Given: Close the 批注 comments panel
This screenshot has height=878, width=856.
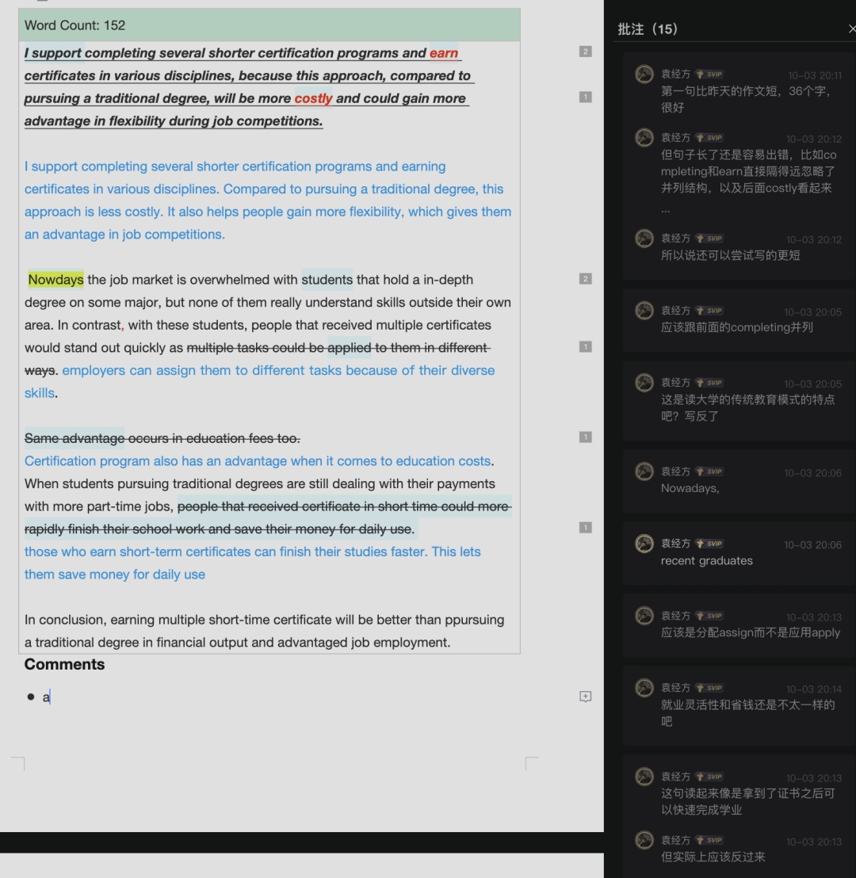Looking at the screenshot, I should click(851, 29).
